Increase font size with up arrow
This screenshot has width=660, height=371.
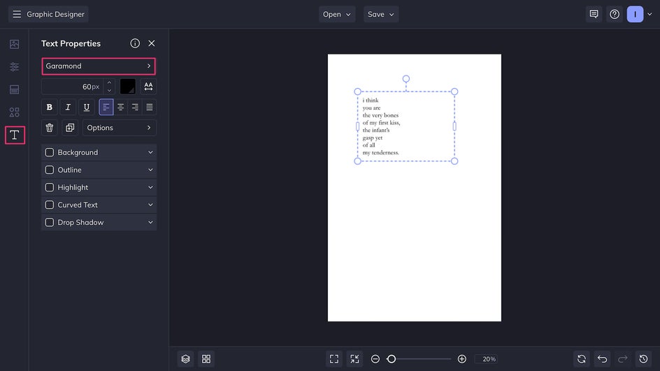[x=109, y=83]
